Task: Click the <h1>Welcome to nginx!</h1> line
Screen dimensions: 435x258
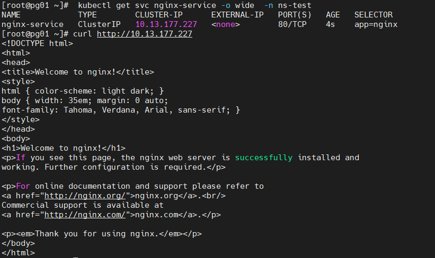Action: 64,148
